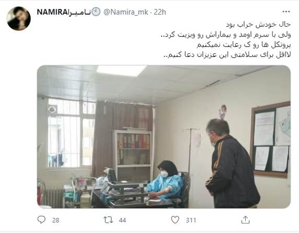Click the Persian tweet text body
The image size is (299, 233).
click(x=227, y=40)
